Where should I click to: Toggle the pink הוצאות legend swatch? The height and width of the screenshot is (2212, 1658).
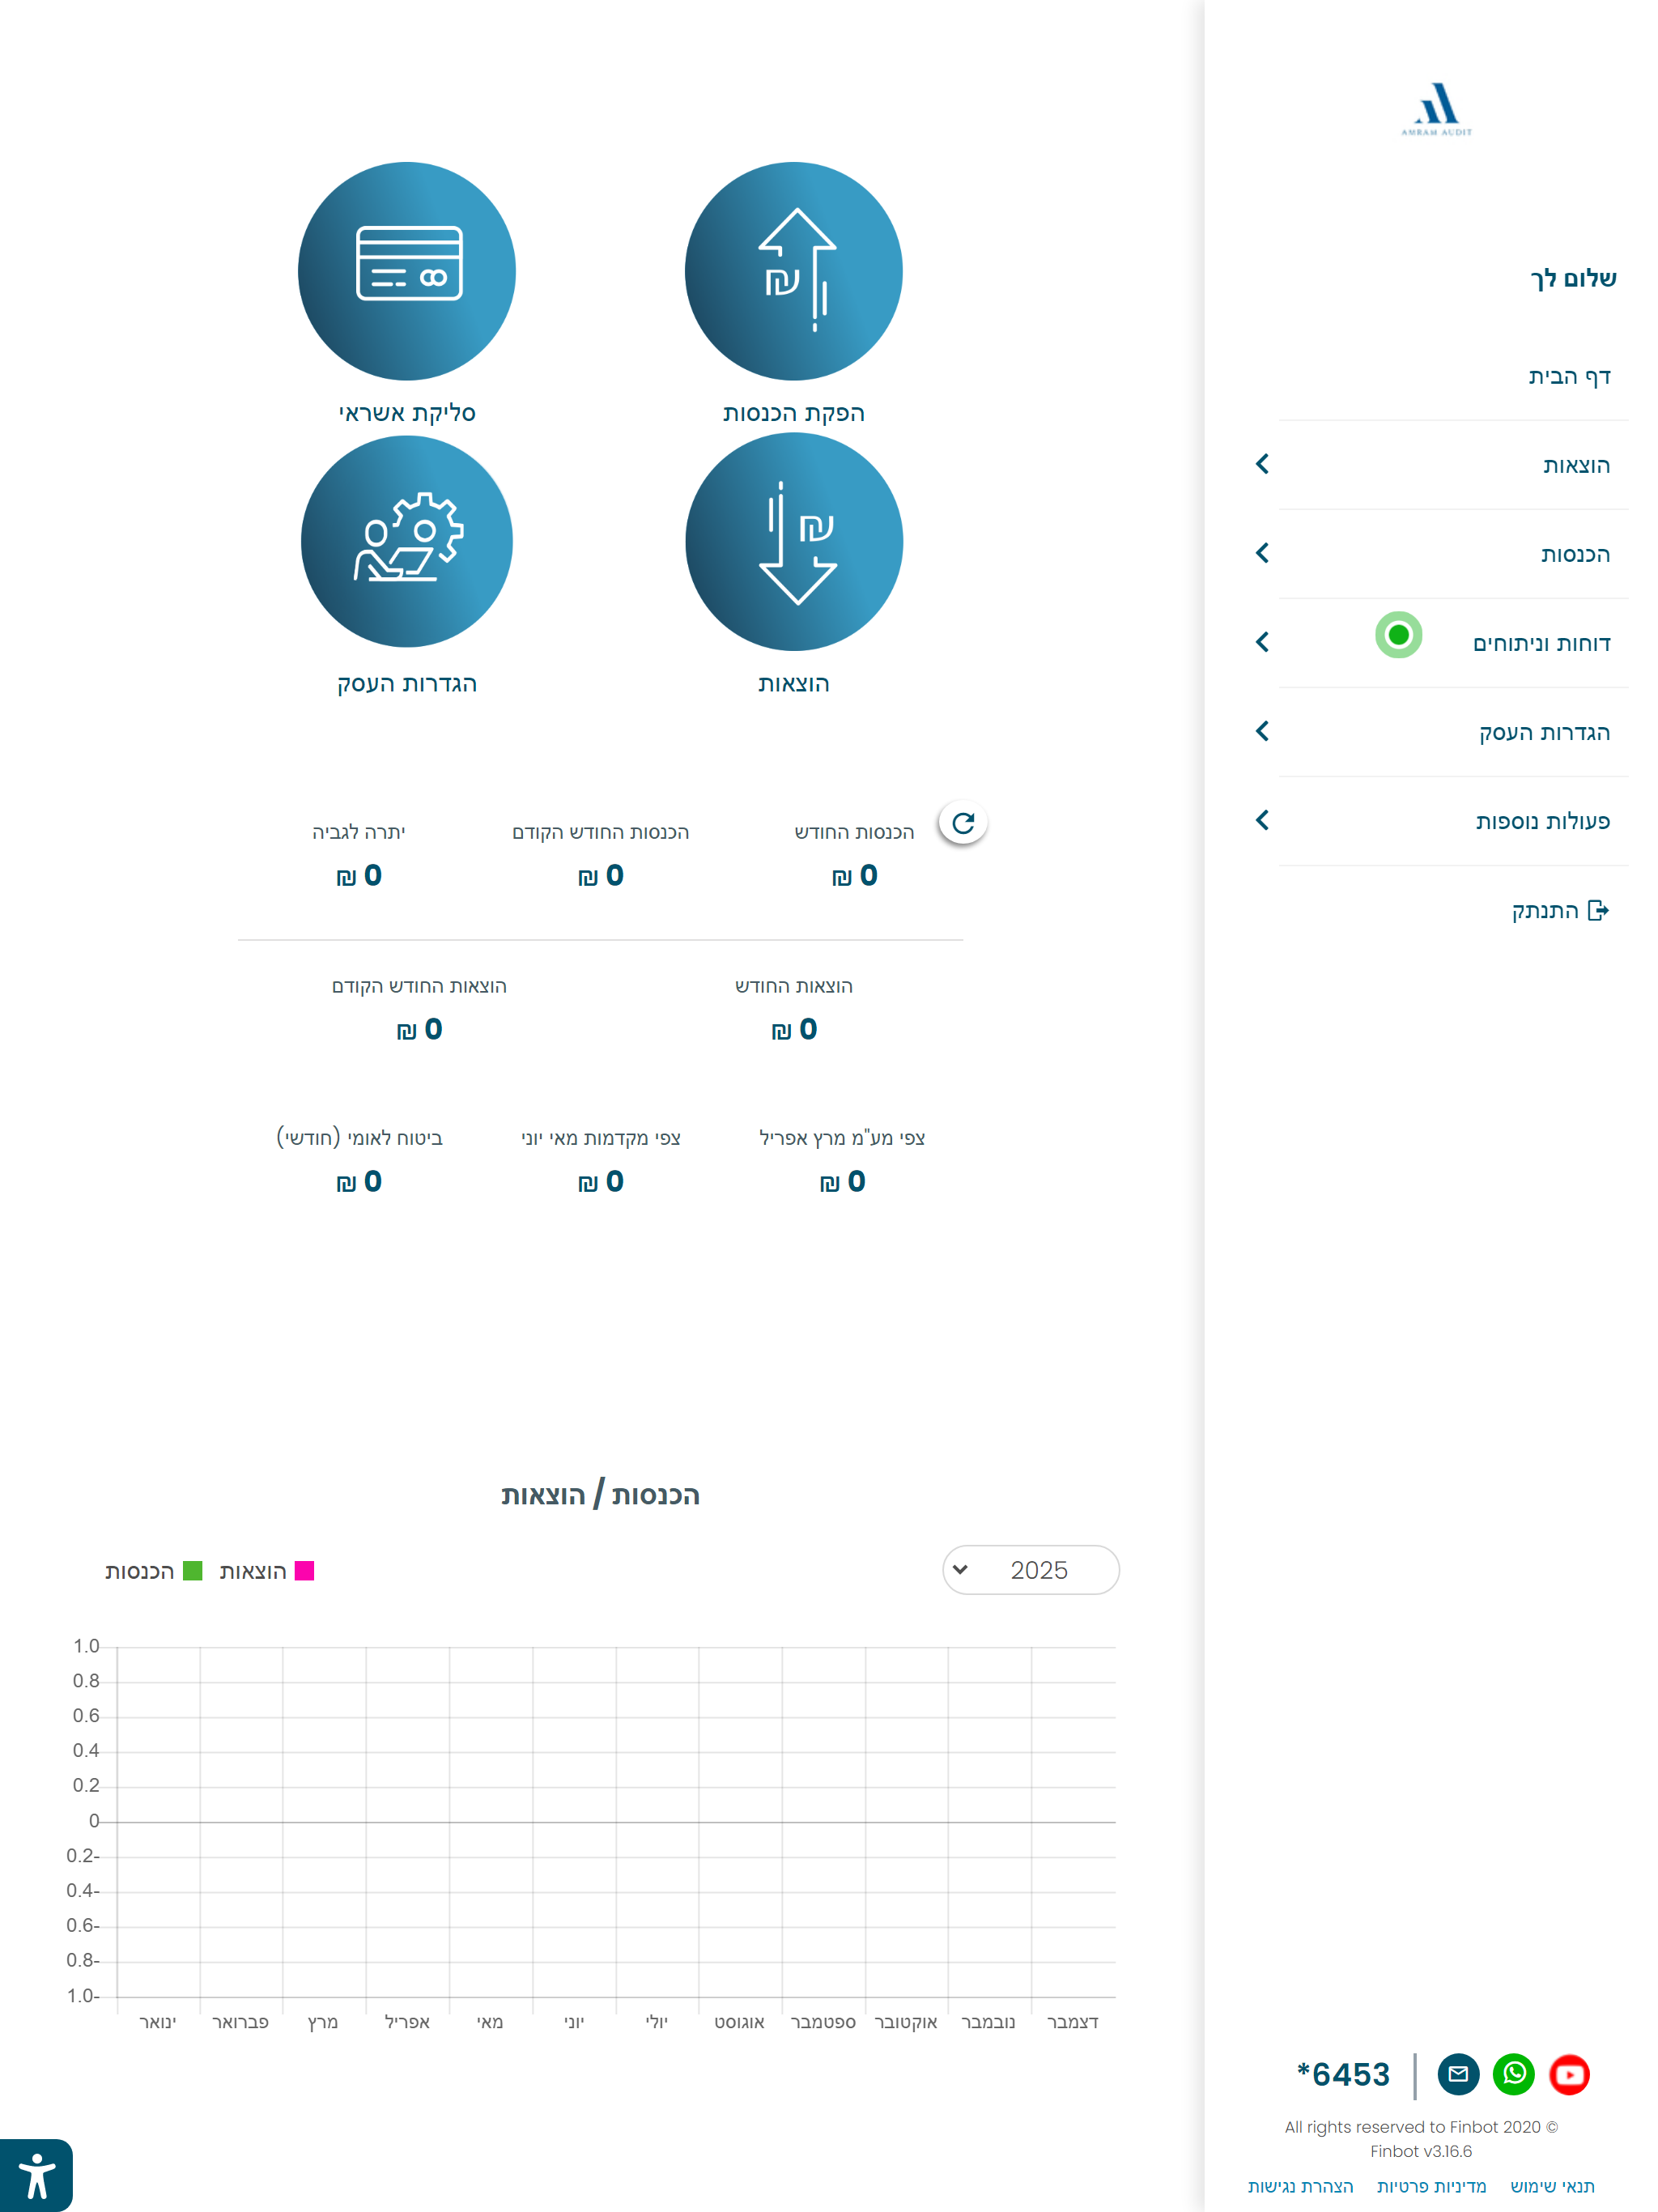pos(305,1571)
